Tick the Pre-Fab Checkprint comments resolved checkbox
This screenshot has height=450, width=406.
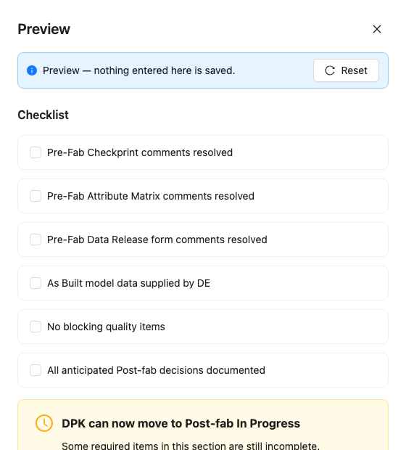(36, 152)
